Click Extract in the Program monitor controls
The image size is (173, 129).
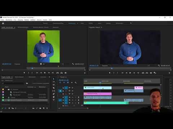point(147,73)
